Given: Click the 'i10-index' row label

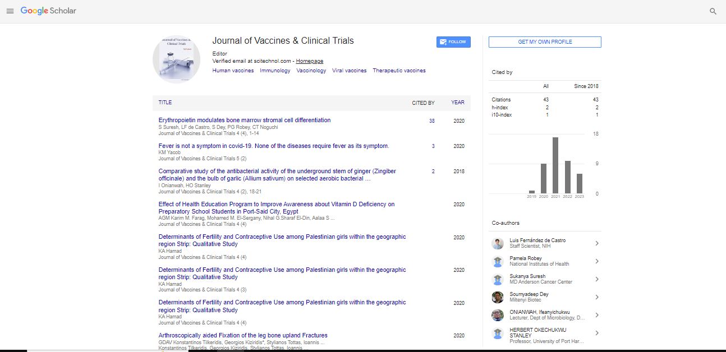Looking at the screenshot, I should [x=502, y=115].
